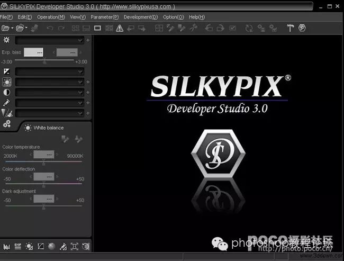Click the undo arrow icon
The height and width of the screenshot is (261, 344).
coord(50,28)
